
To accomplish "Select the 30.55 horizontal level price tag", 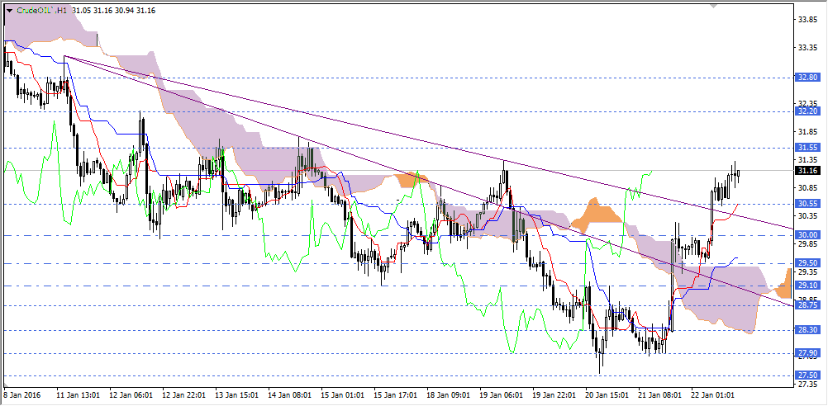I will click(807, 203).
